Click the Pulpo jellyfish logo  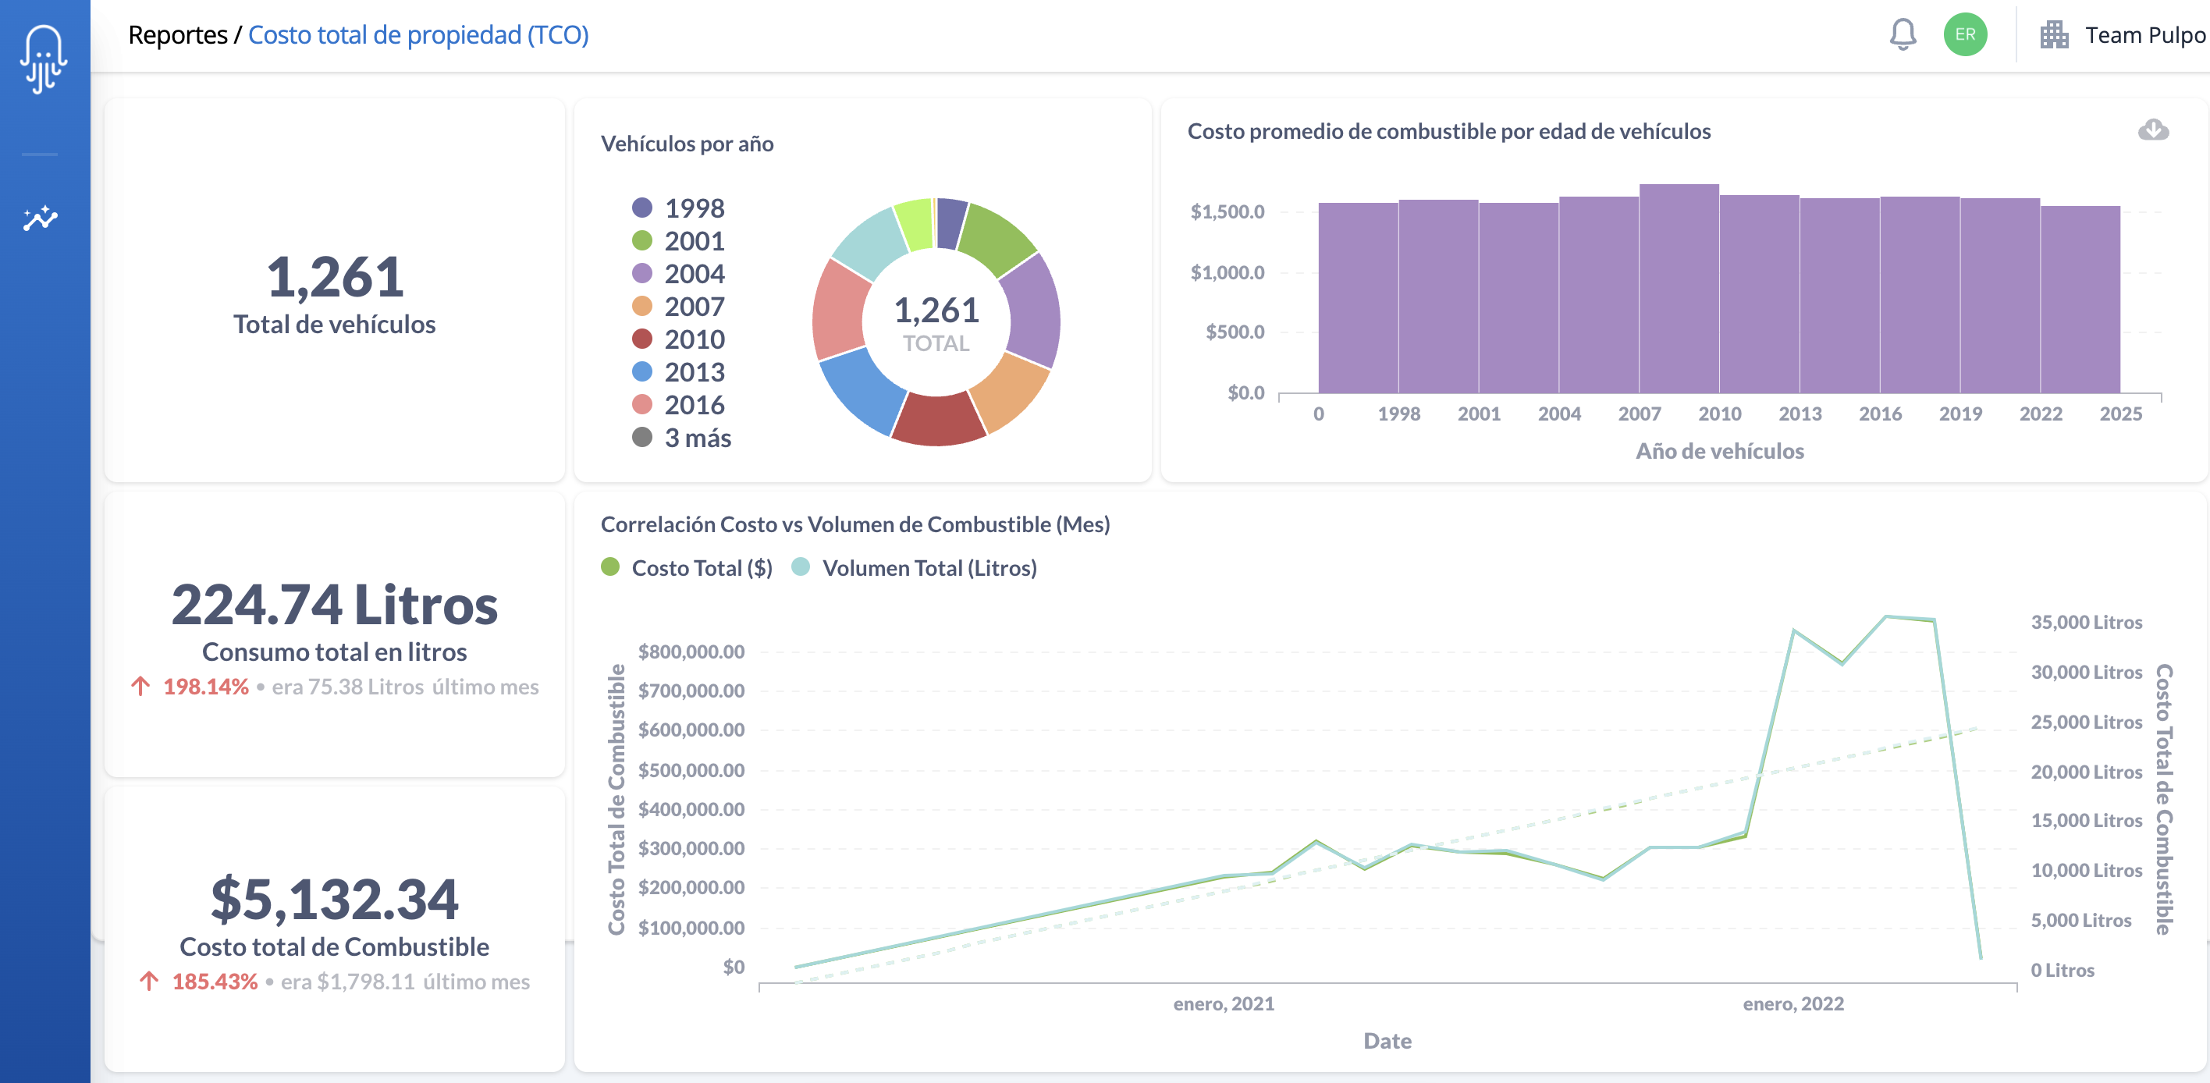(x=43, y=59)
